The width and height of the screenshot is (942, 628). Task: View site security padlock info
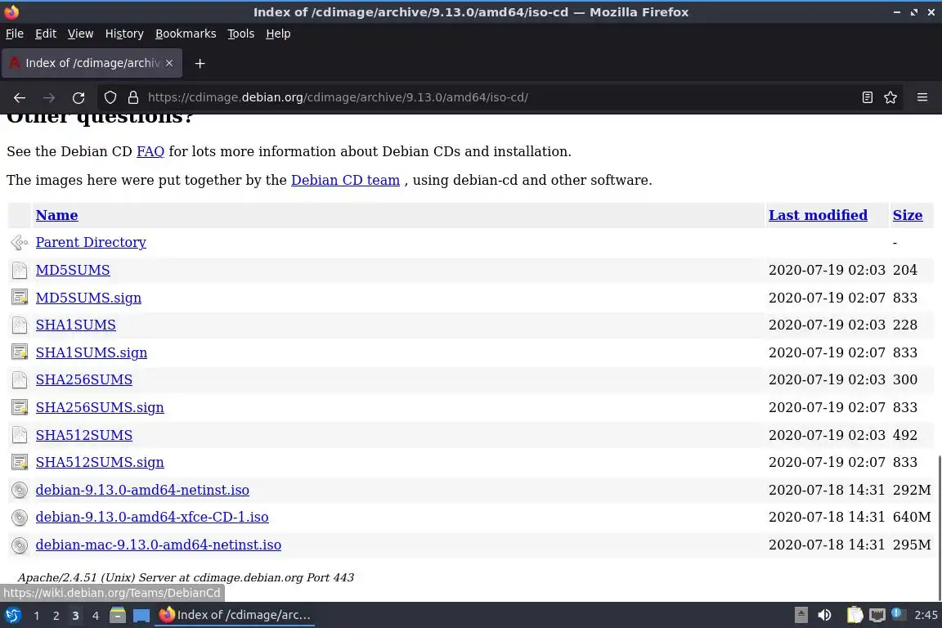tap(133, 97)
